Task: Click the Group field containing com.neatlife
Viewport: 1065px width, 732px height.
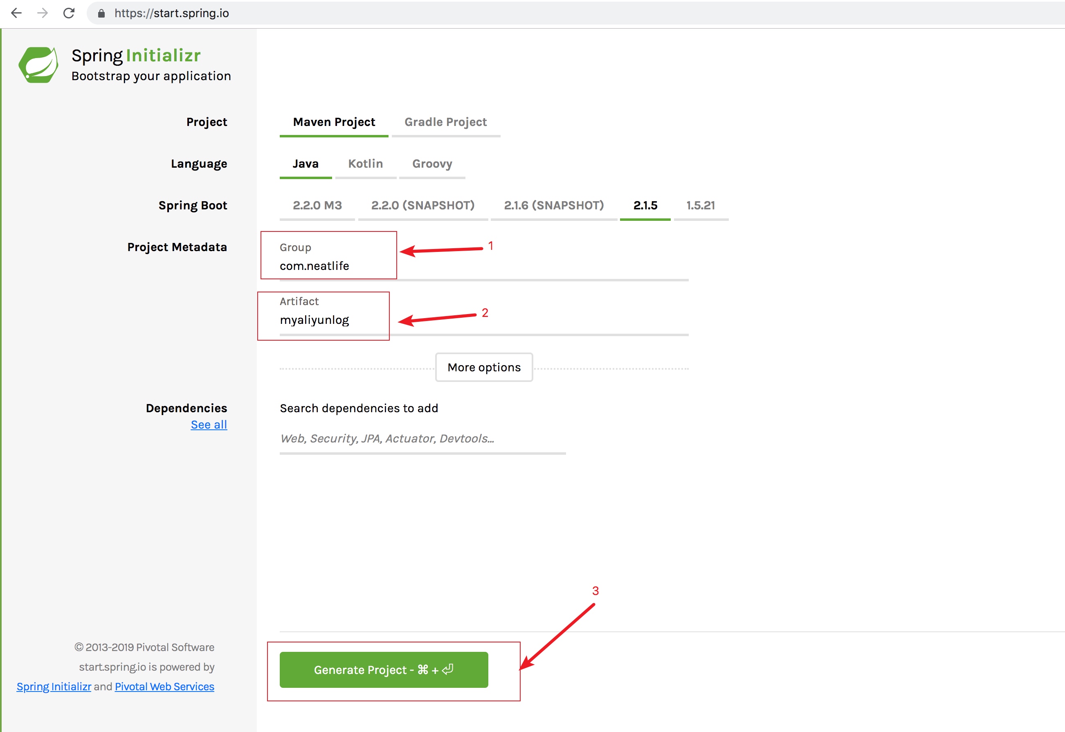Action: (x=484, y=267)
